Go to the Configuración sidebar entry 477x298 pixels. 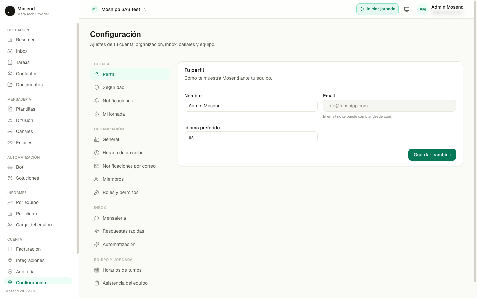pos(38,281)
